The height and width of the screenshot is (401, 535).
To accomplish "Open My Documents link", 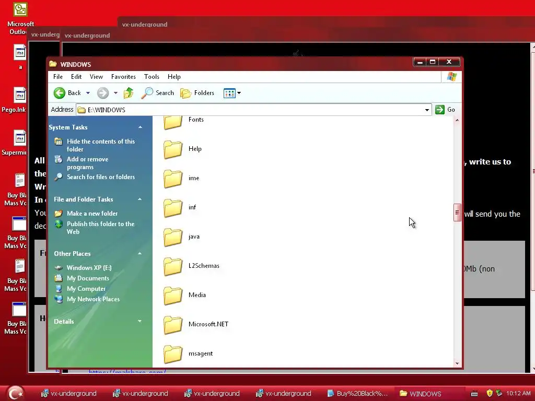I will (x=88, y=278).
